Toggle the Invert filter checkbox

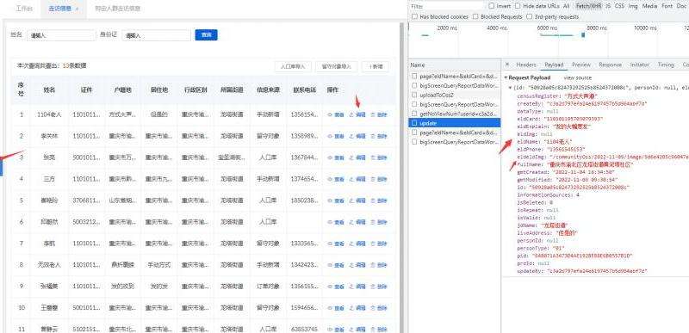pyautogui.click(x=491, y=6)
